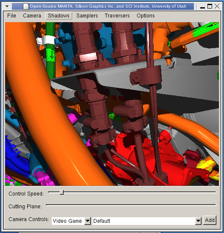This screenshot has height=233, width=224.
Task: Open the Options menu
Action: [146, 16]
